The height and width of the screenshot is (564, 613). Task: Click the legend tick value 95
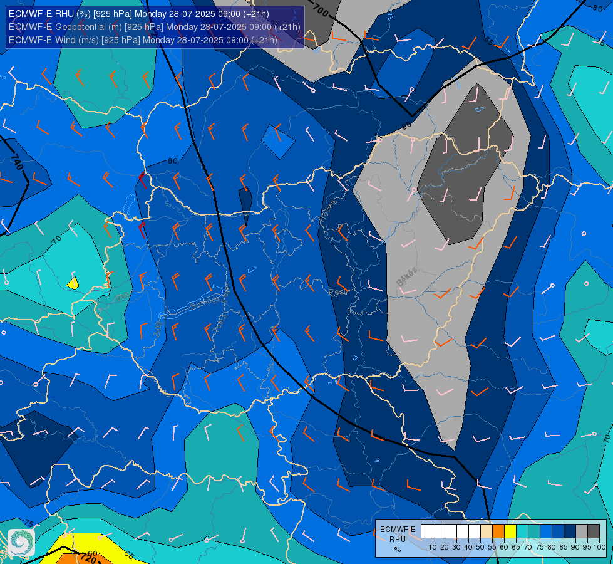[587, 547]
